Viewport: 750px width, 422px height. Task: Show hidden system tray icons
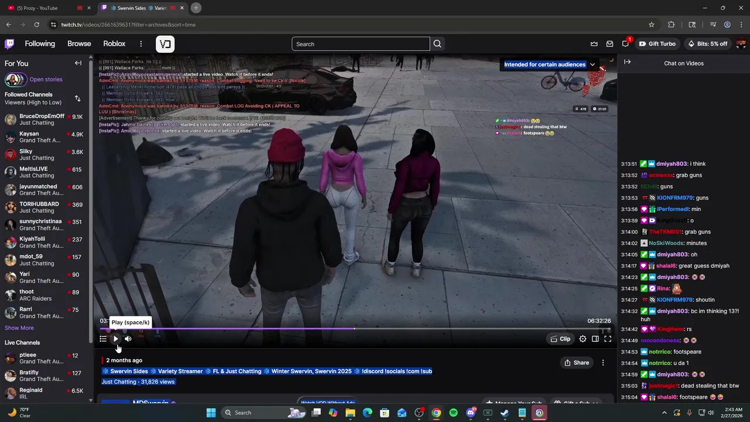(x=664, y=413)
